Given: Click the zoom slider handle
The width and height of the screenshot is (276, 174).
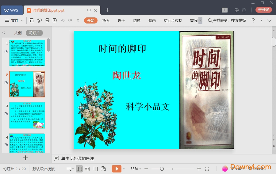Looking at the screenshot, I should point(162,169).
